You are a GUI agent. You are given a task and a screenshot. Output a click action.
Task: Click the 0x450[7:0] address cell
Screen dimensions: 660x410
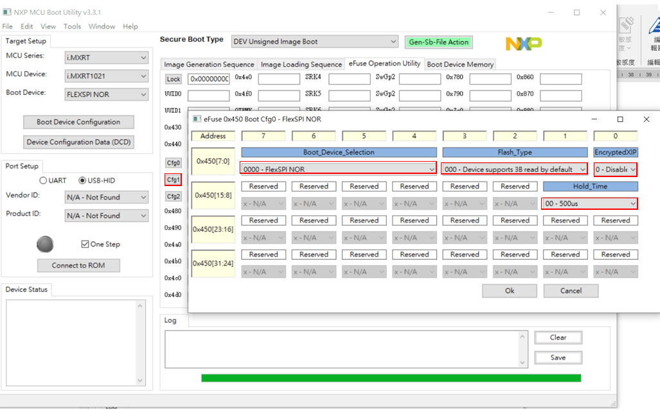point(213,161)
